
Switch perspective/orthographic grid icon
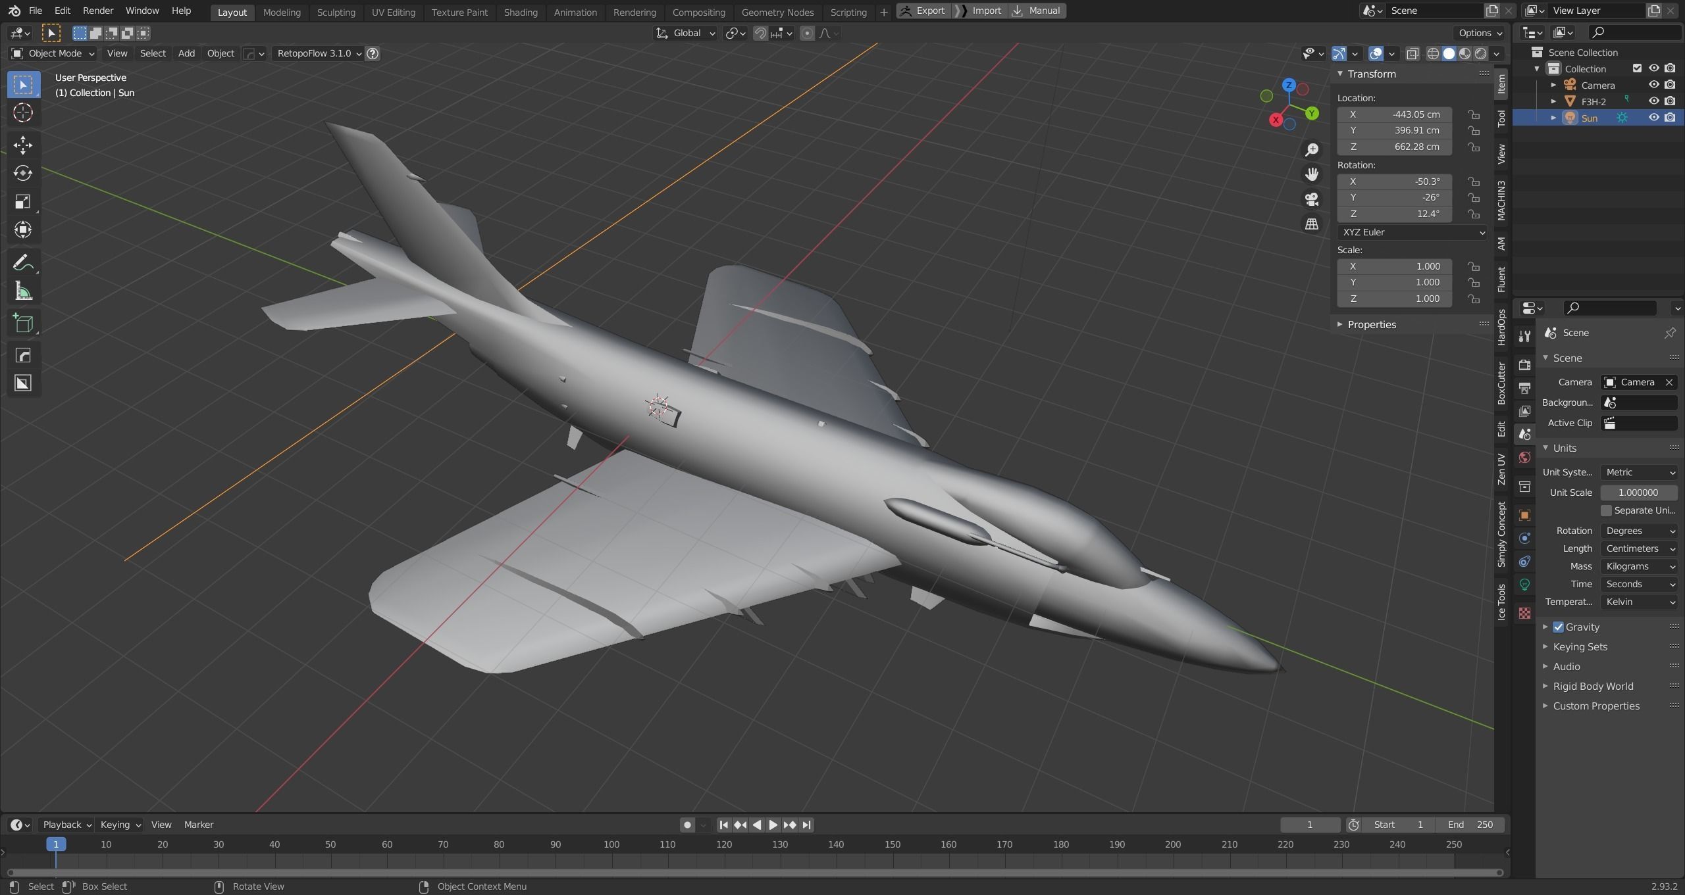pos(1311,224)
